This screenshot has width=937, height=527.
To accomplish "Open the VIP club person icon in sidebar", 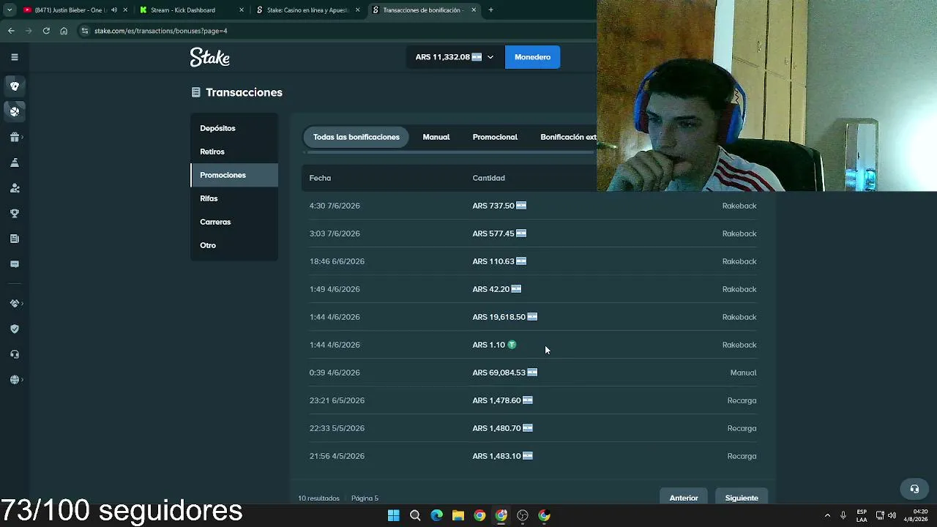I will coord(15,188).
